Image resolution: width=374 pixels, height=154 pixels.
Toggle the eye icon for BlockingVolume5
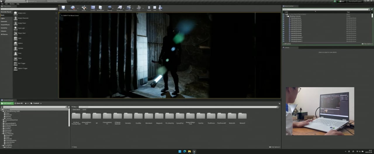(283, 28)
